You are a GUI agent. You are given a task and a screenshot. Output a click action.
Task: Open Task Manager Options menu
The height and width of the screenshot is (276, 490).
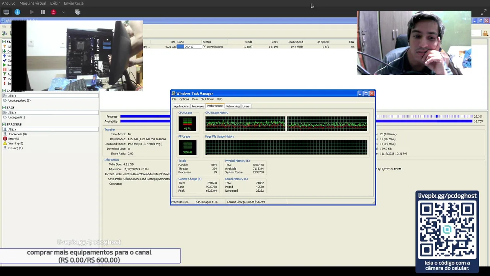coord(184,99)
